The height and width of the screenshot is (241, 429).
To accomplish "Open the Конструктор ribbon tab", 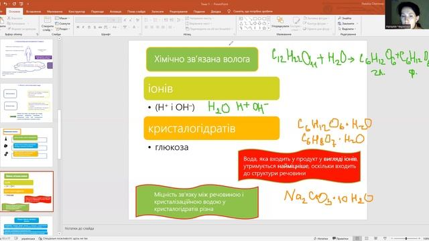I will (76, 11).
